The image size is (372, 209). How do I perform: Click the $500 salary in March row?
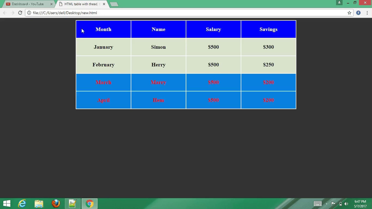213,82
